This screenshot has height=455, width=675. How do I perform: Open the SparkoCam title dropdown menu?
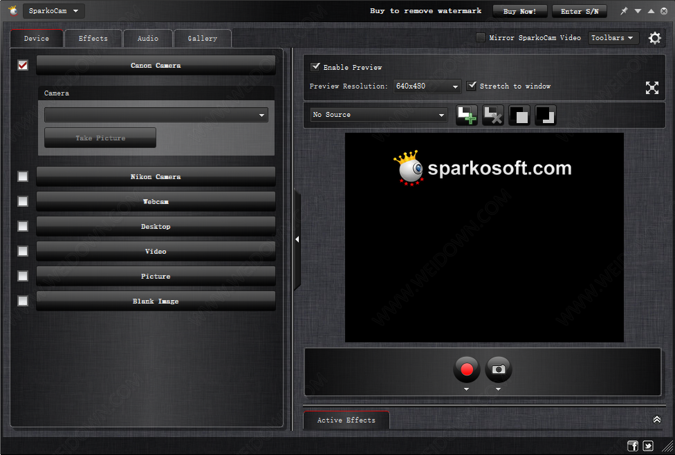coord(54,11)
